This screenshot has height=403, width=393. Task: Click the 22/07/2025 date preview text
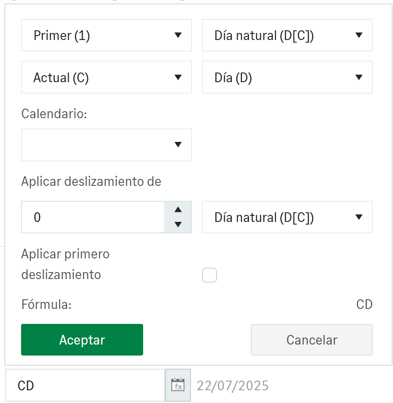click(233, 385)
